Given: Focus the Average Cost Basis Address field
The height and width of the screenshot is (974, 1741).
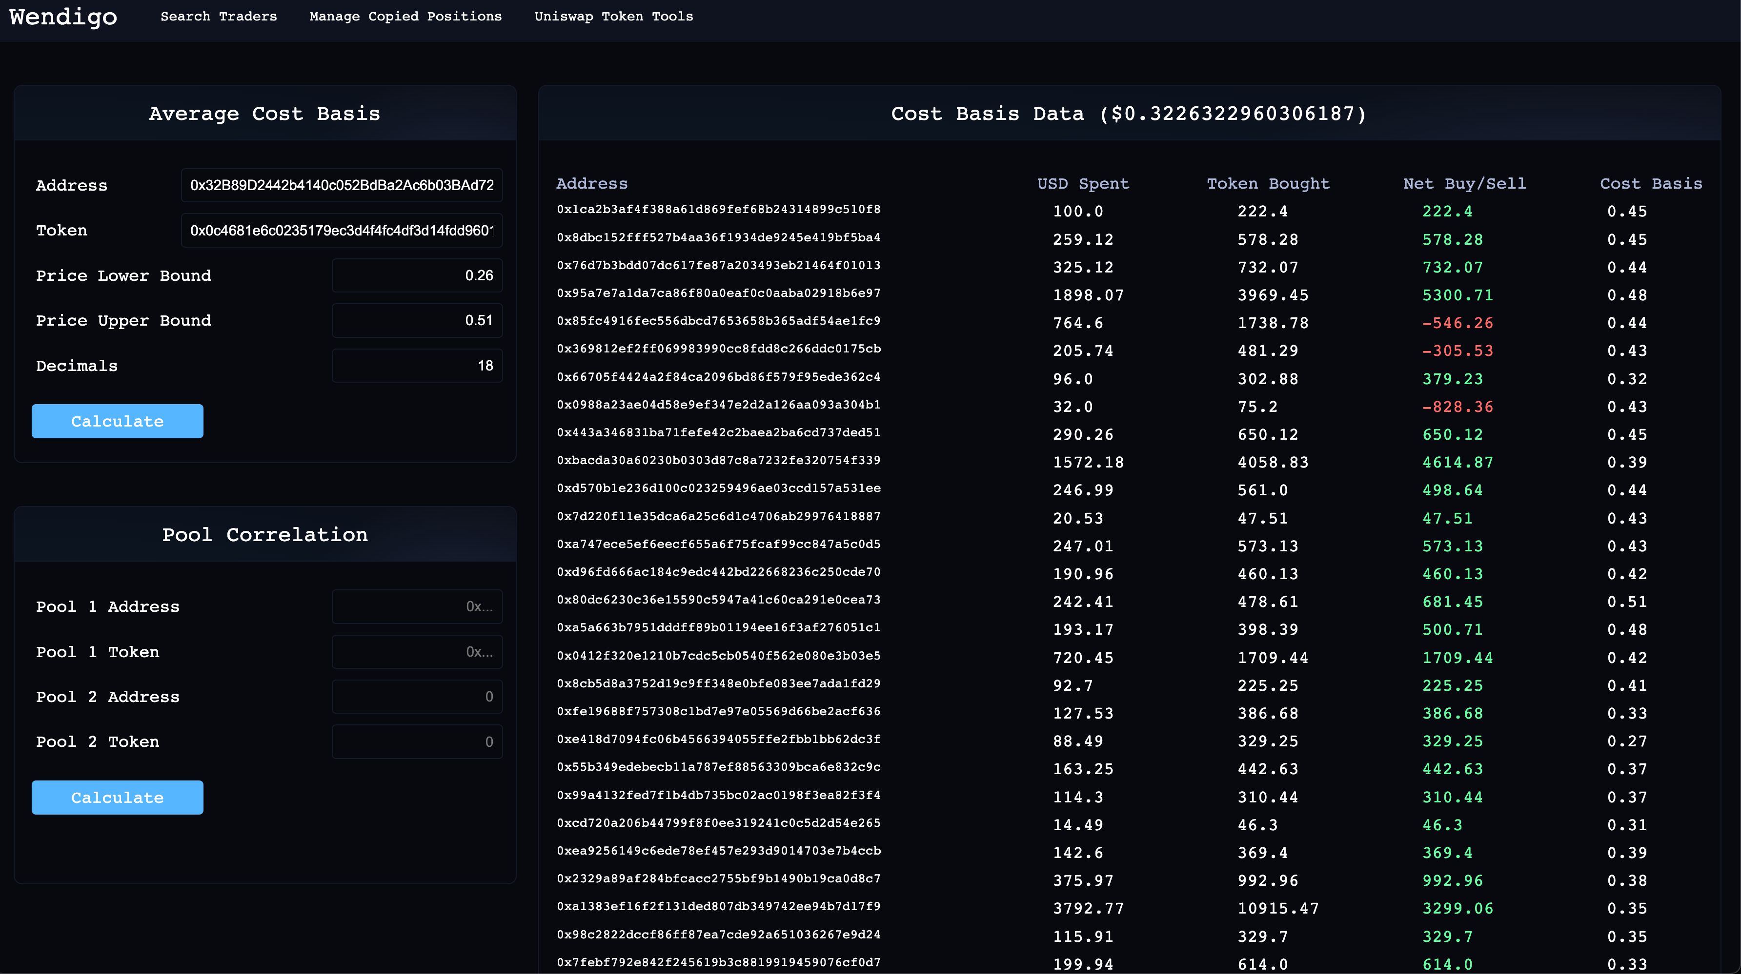Looking at the screenshot, I should click(341, 185).
